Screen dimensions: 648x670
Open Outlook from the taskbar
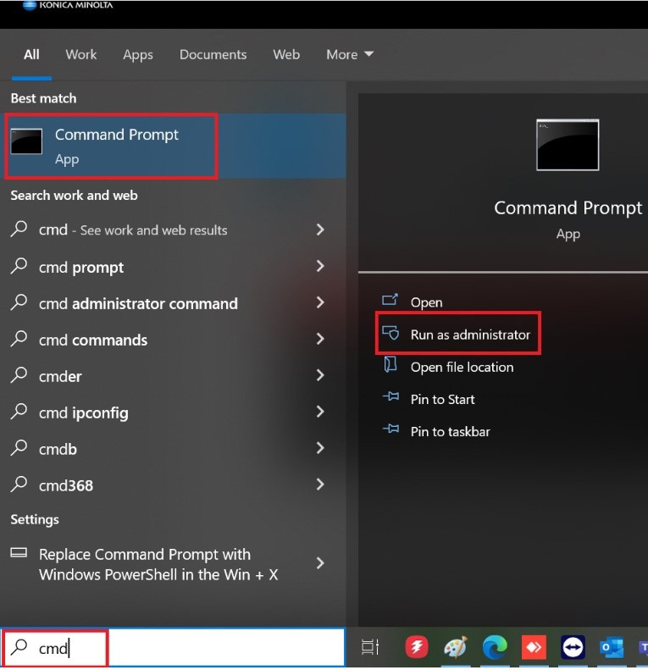611,648
